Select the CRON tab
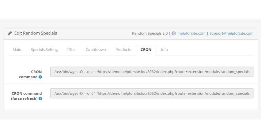Image resolution: width=261 pixels, height=139 pixels. tap(146, 50)
